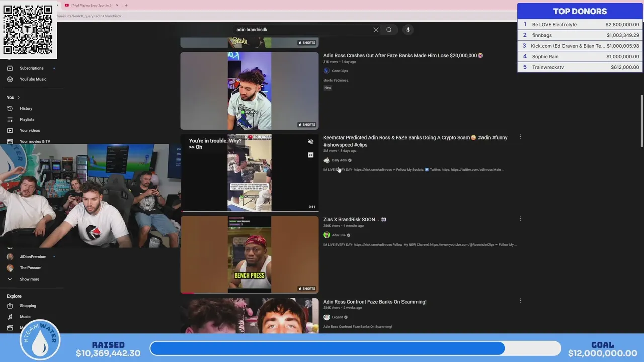This screenshot has height=362, width=644.
Task: Go to Legend channel name
Action: [337, 317]
